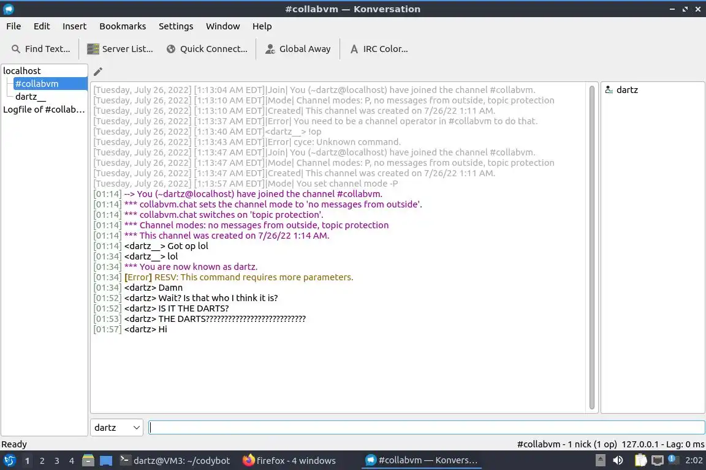Click the RESV error message line

coord(223,277)
